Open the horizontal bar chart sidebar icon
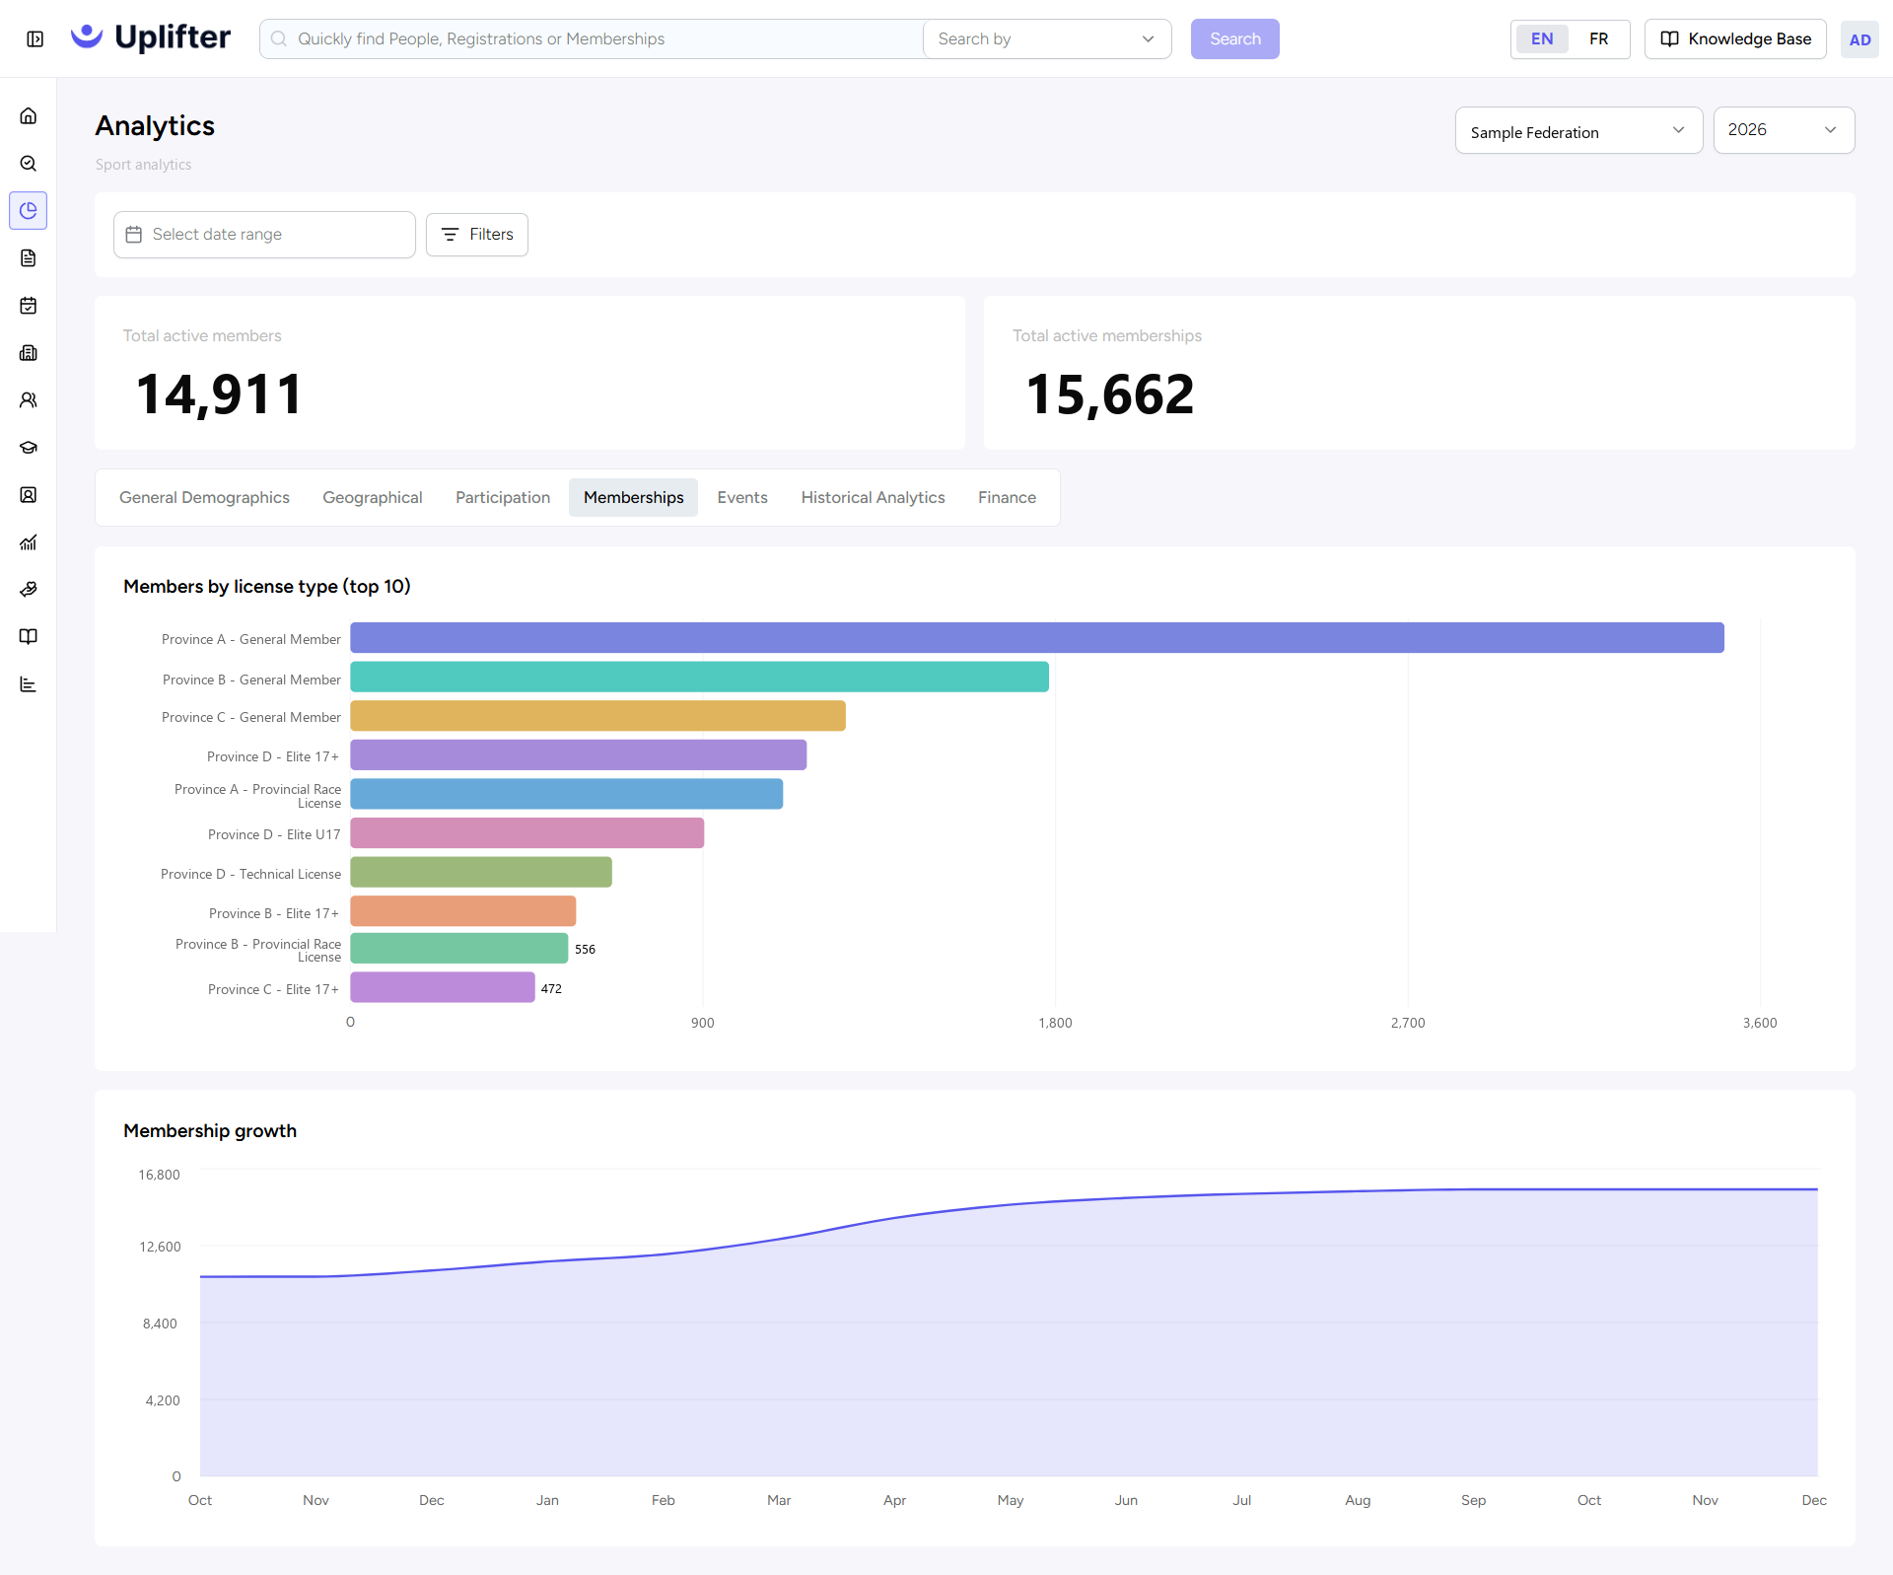The image size is (1893, 1575). pyautogui.click(x=29, y=684)
